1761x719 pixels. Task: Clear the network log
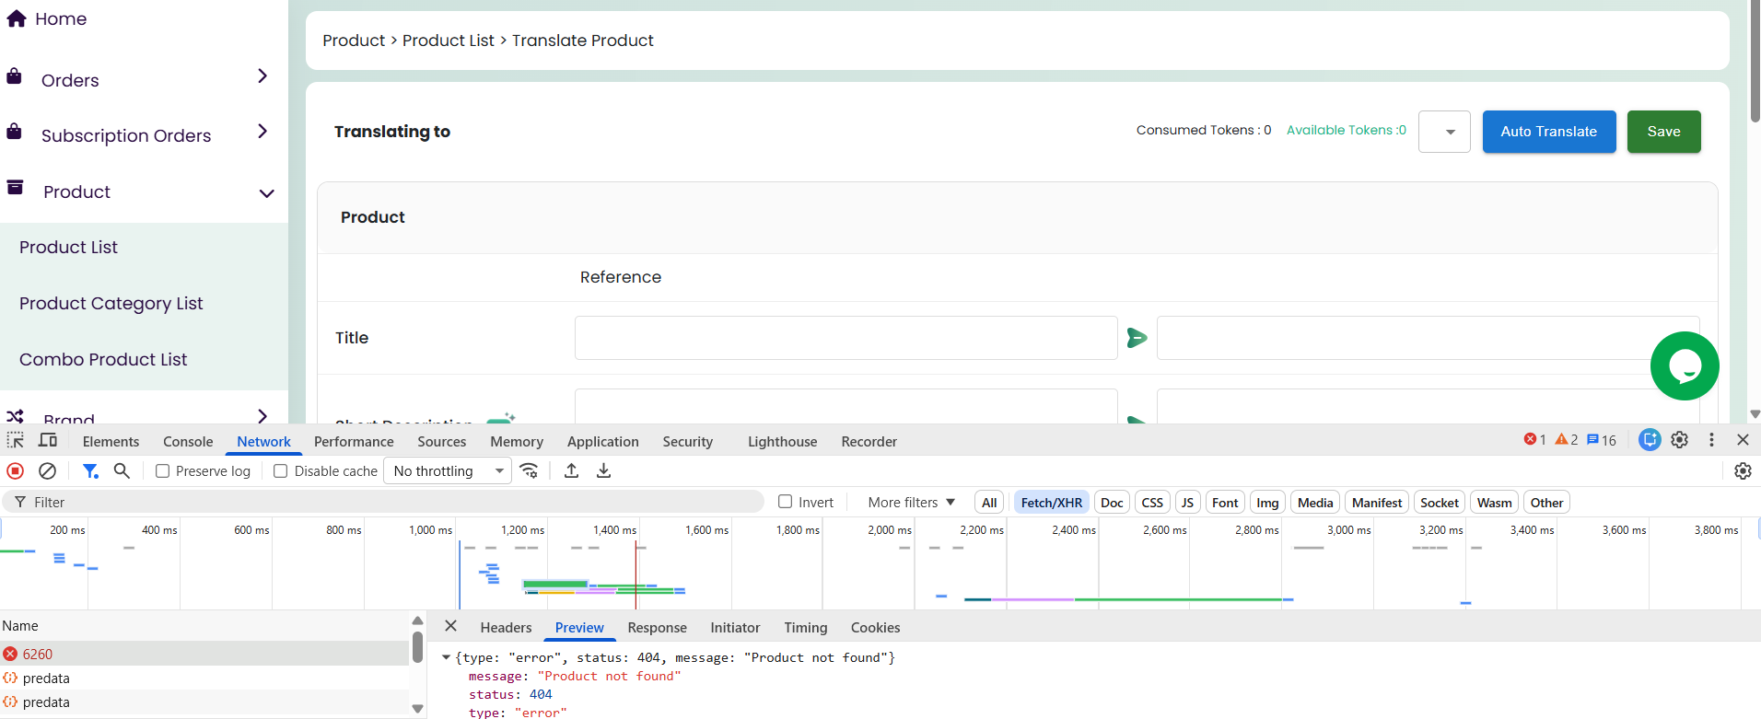[47, 470]
